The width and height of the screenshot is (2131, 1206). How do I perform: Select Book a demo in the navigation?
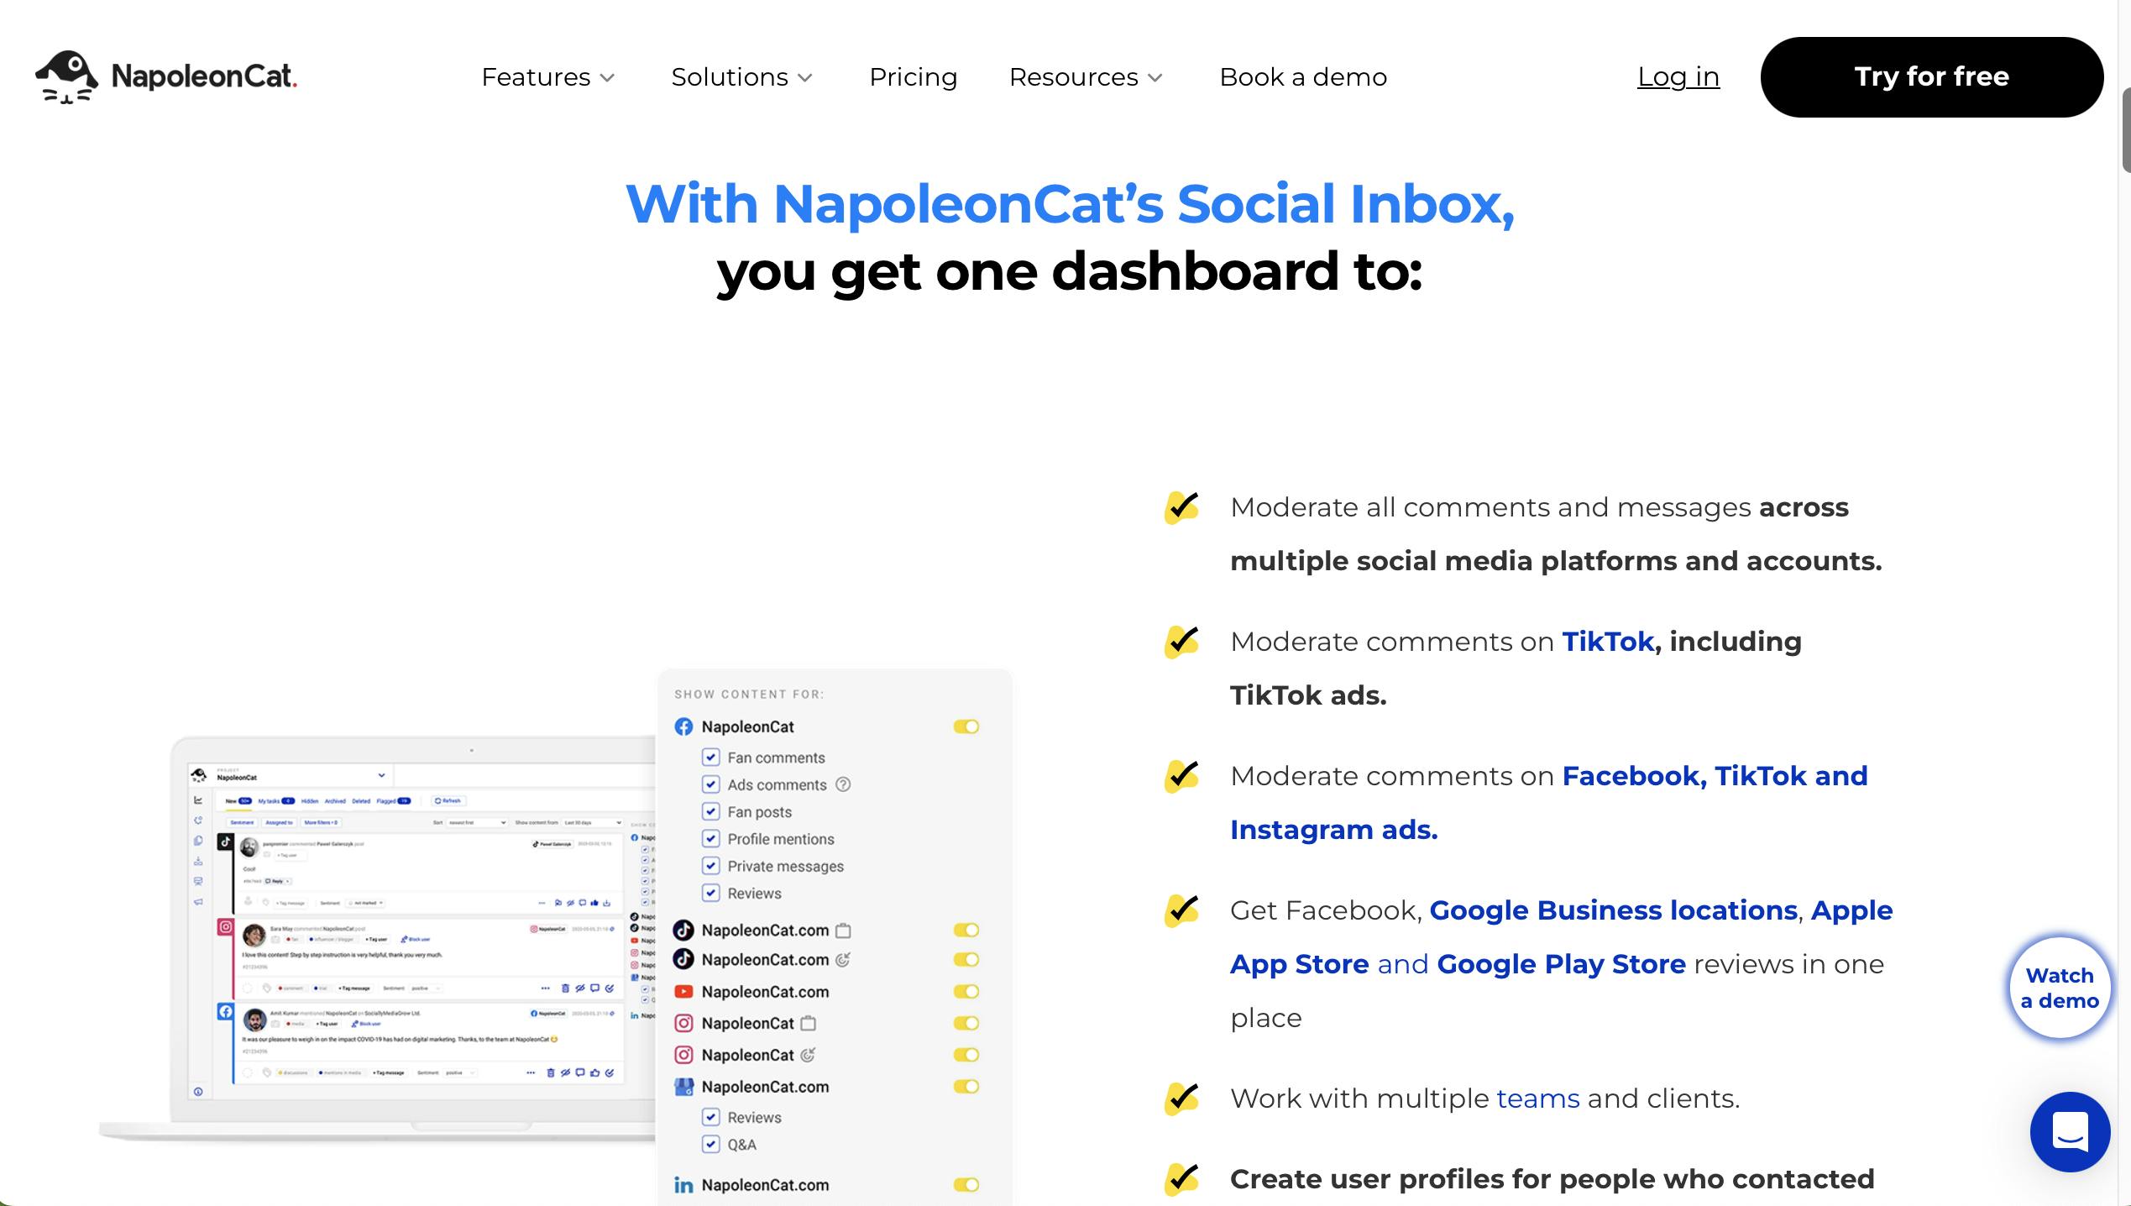pos(1302,76)
